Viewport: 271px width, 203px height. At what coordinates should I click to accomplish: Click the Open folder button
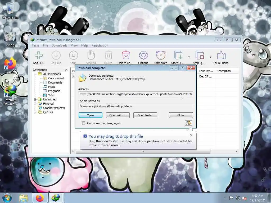(x=145, y=115)
